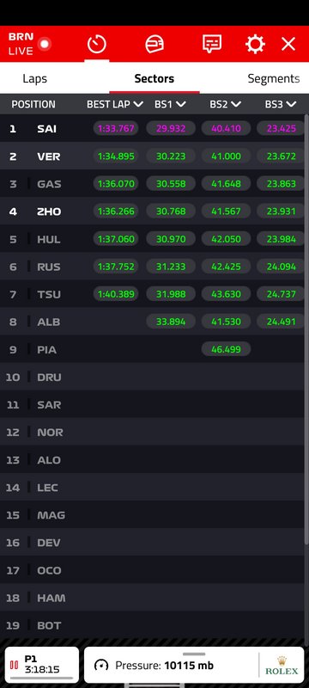Switch to the Laps tab

point(34,78)
